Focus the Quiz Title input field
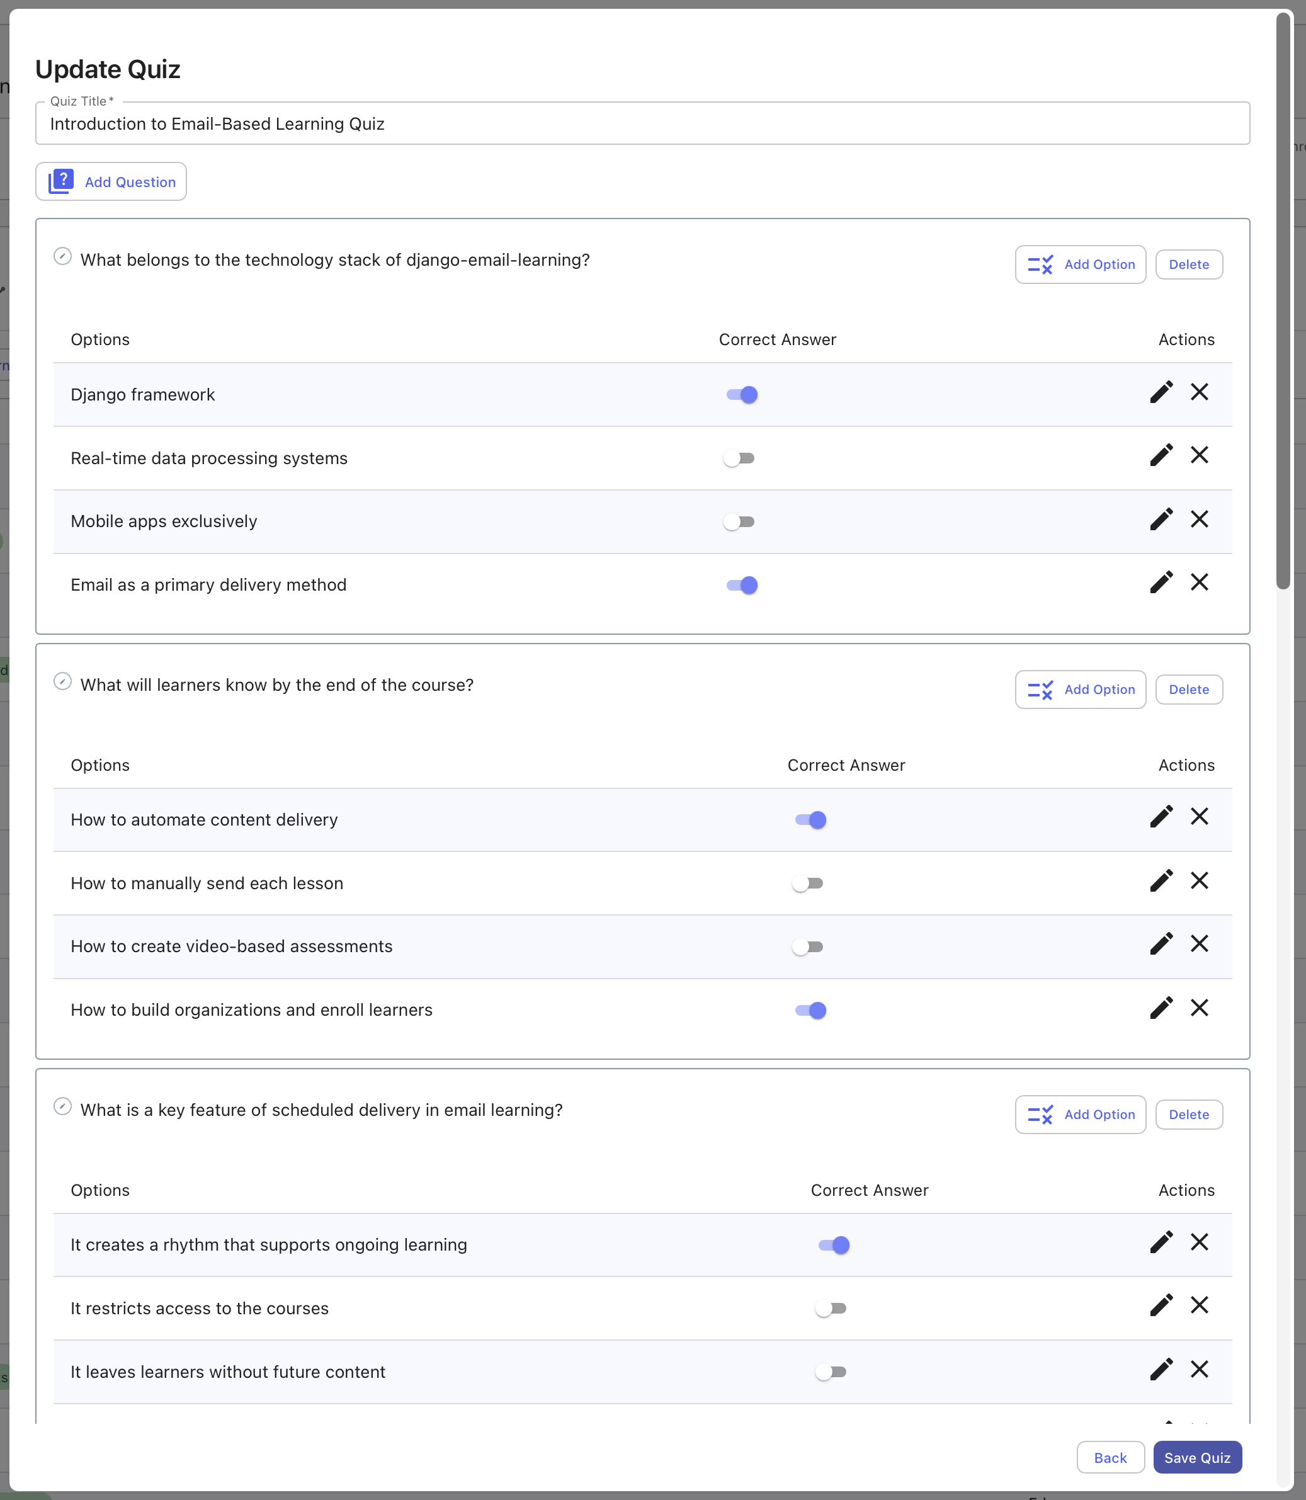This screenshot has height=1500, width=1306. [x=642, y=124]
